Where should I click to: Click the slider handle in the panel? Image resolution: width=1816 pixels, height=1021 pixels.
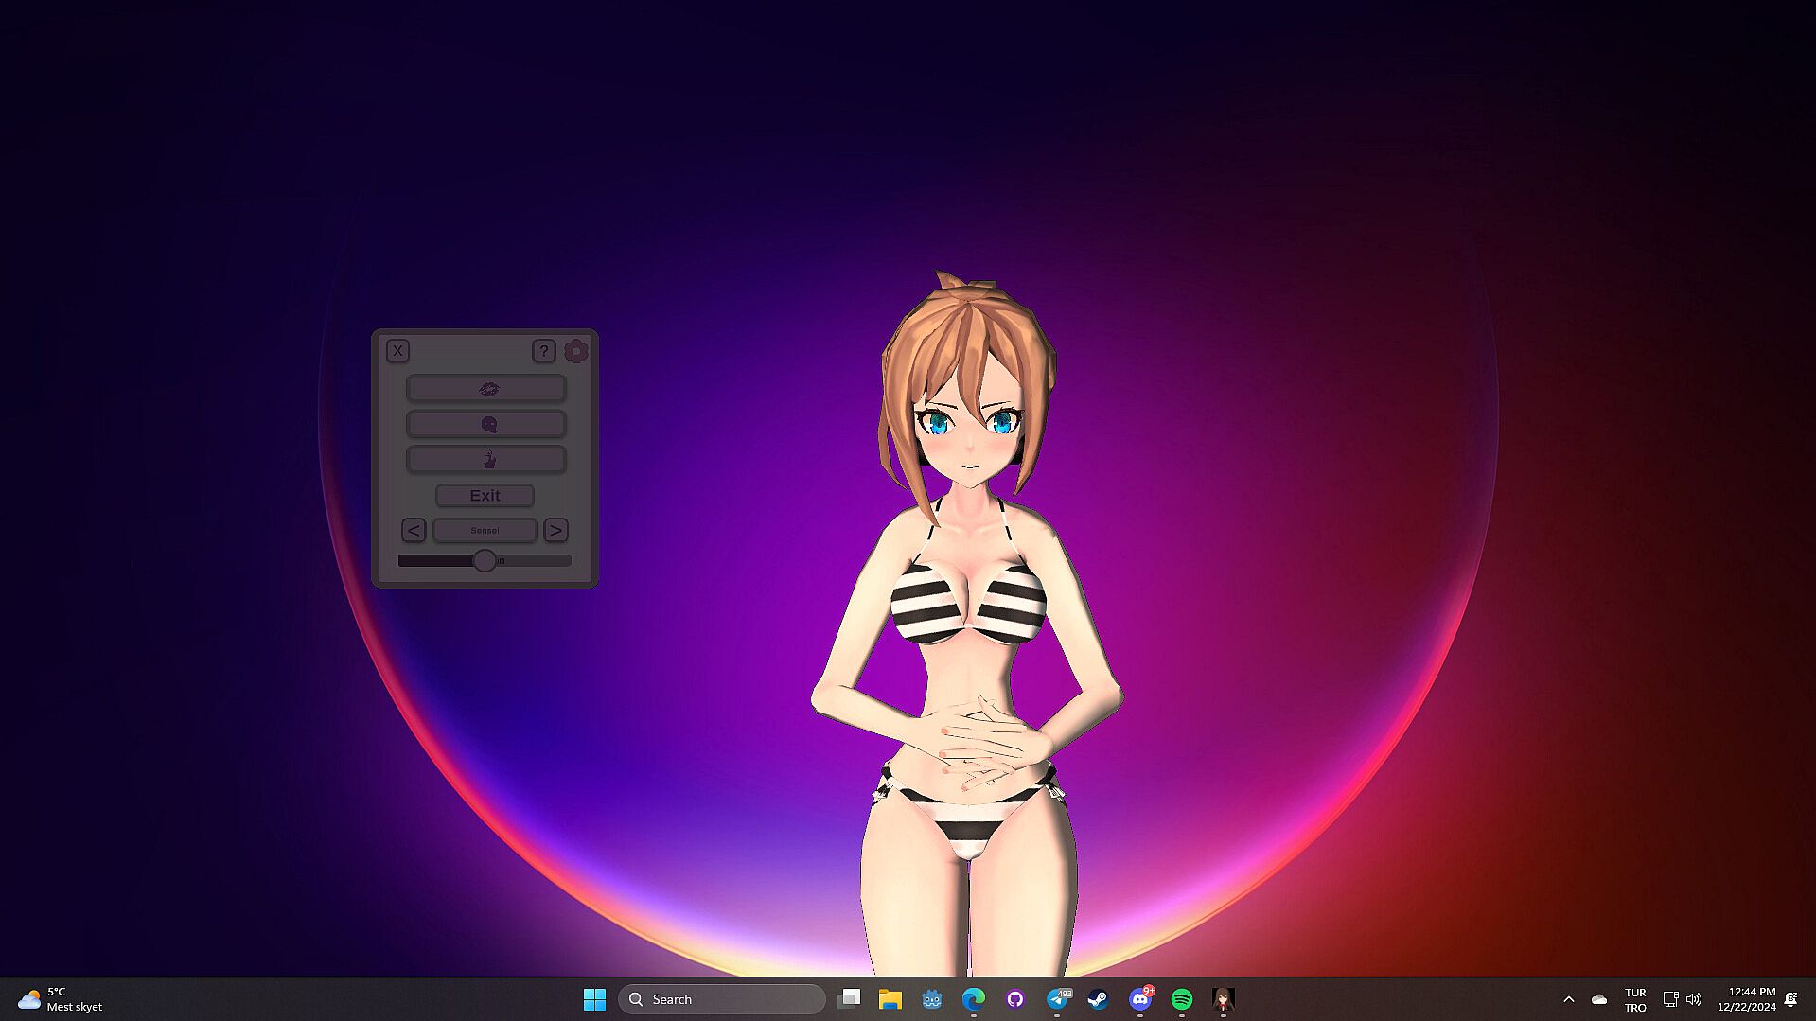[x=485, y=561]
